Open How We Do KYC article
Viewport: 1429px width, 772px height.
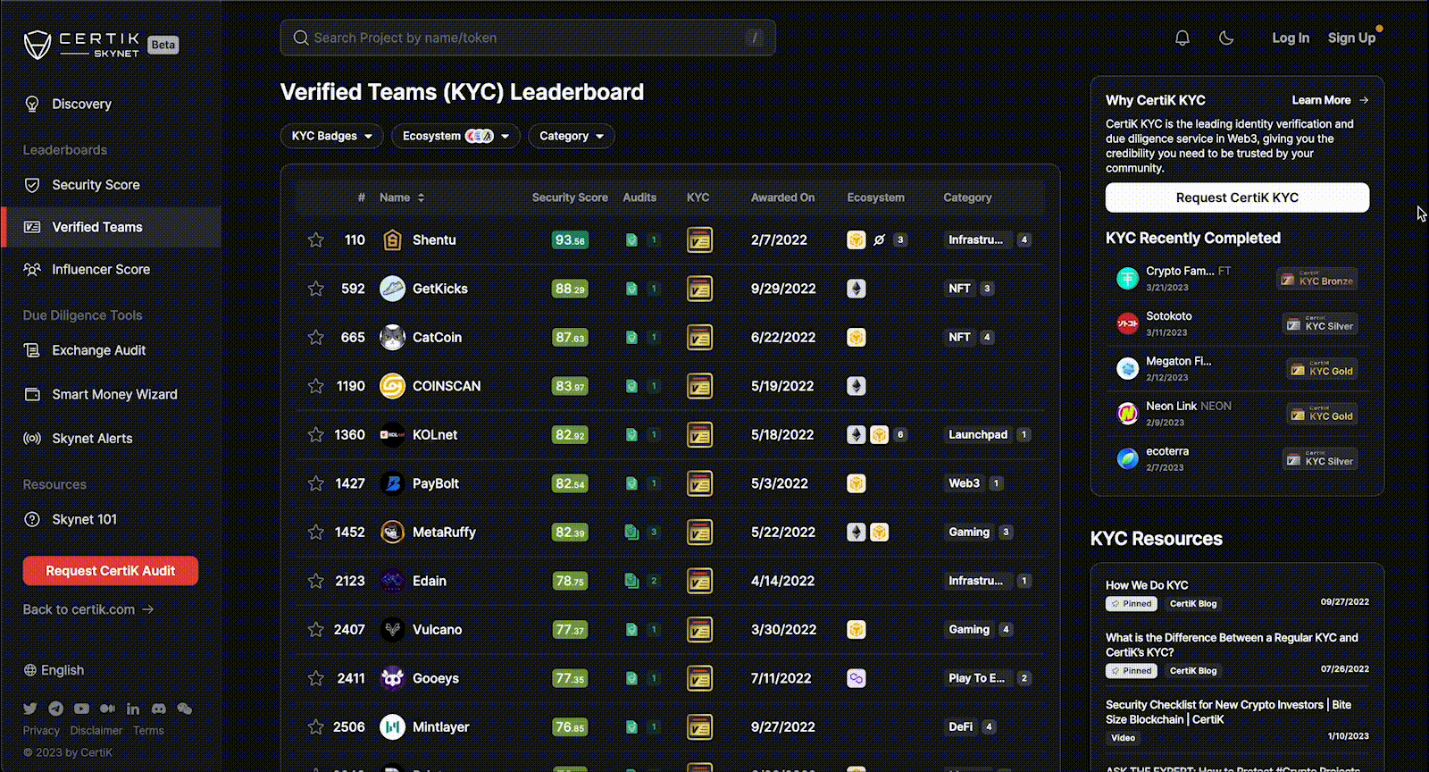[1147, 585]
